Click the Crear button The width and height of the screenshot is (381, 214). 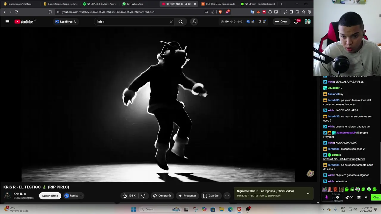click(x=281, y=21)
